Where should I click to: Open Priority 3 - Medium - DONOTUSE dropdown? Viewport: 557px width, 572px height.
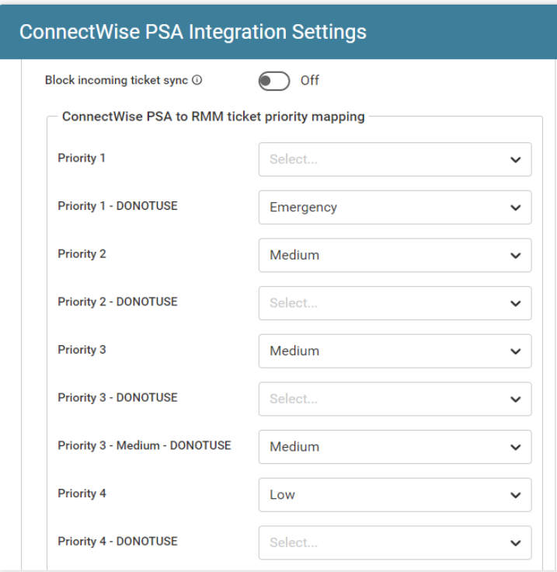395,447
